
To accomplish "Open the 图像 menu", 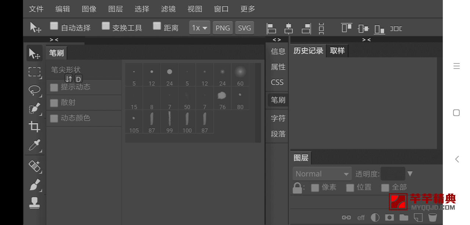I will (89, 9).
